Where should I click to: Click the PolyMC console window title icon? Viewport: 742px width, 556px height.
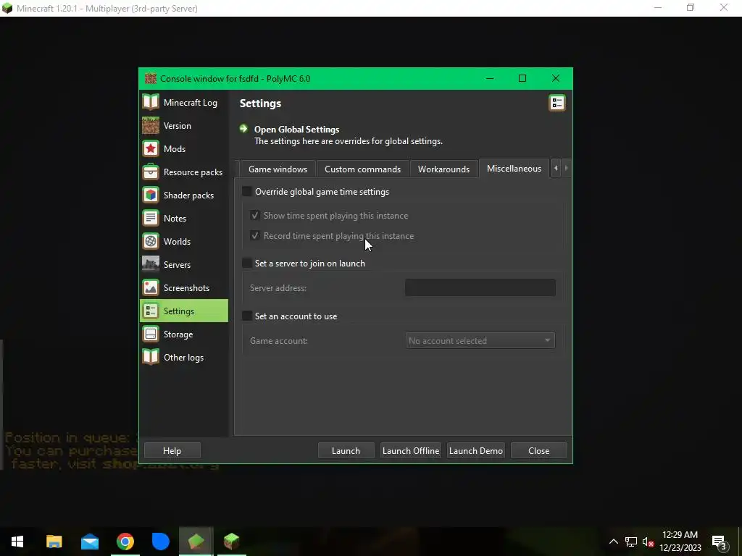tap(151, 78)
